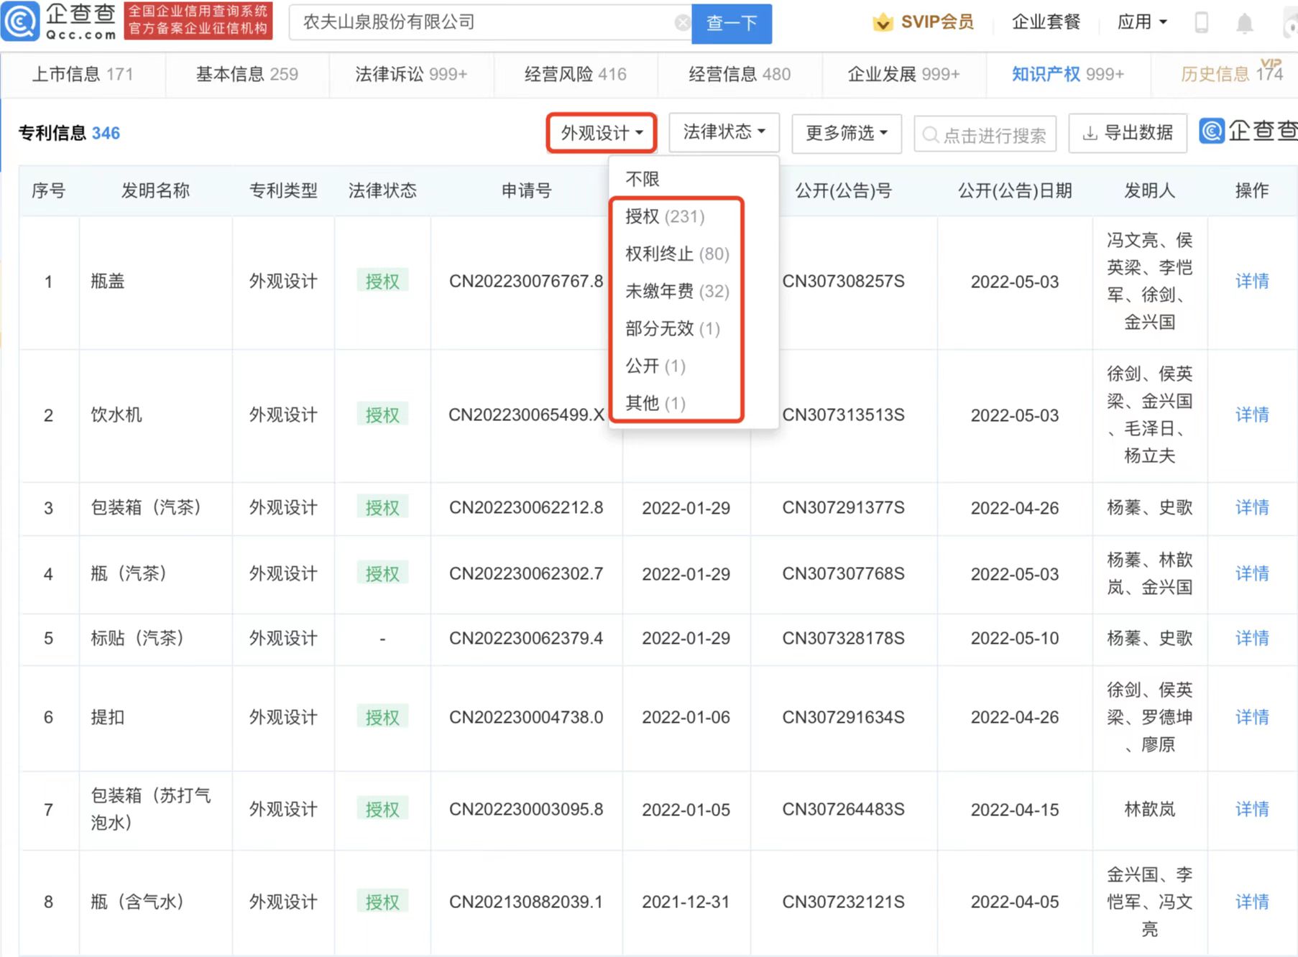Screen dimensions: 1298x957
Task: Select 授权 (231) filter option
Action: 665,216
